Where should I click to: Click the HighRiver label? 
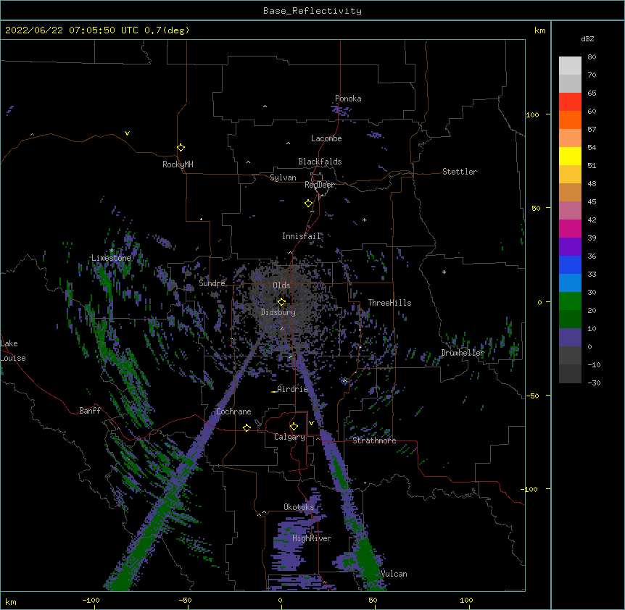312,538
